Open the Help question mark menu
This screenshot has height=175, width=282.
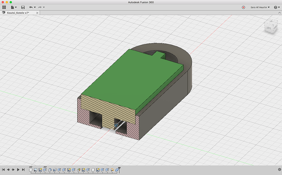[276, 7]
